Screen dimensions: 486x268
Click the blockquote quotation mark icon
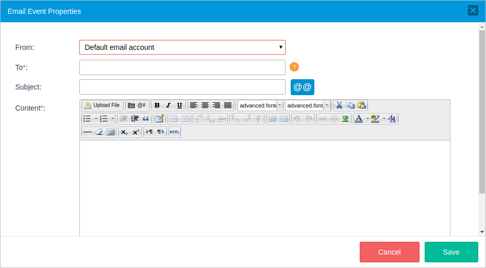click(146, 119)
